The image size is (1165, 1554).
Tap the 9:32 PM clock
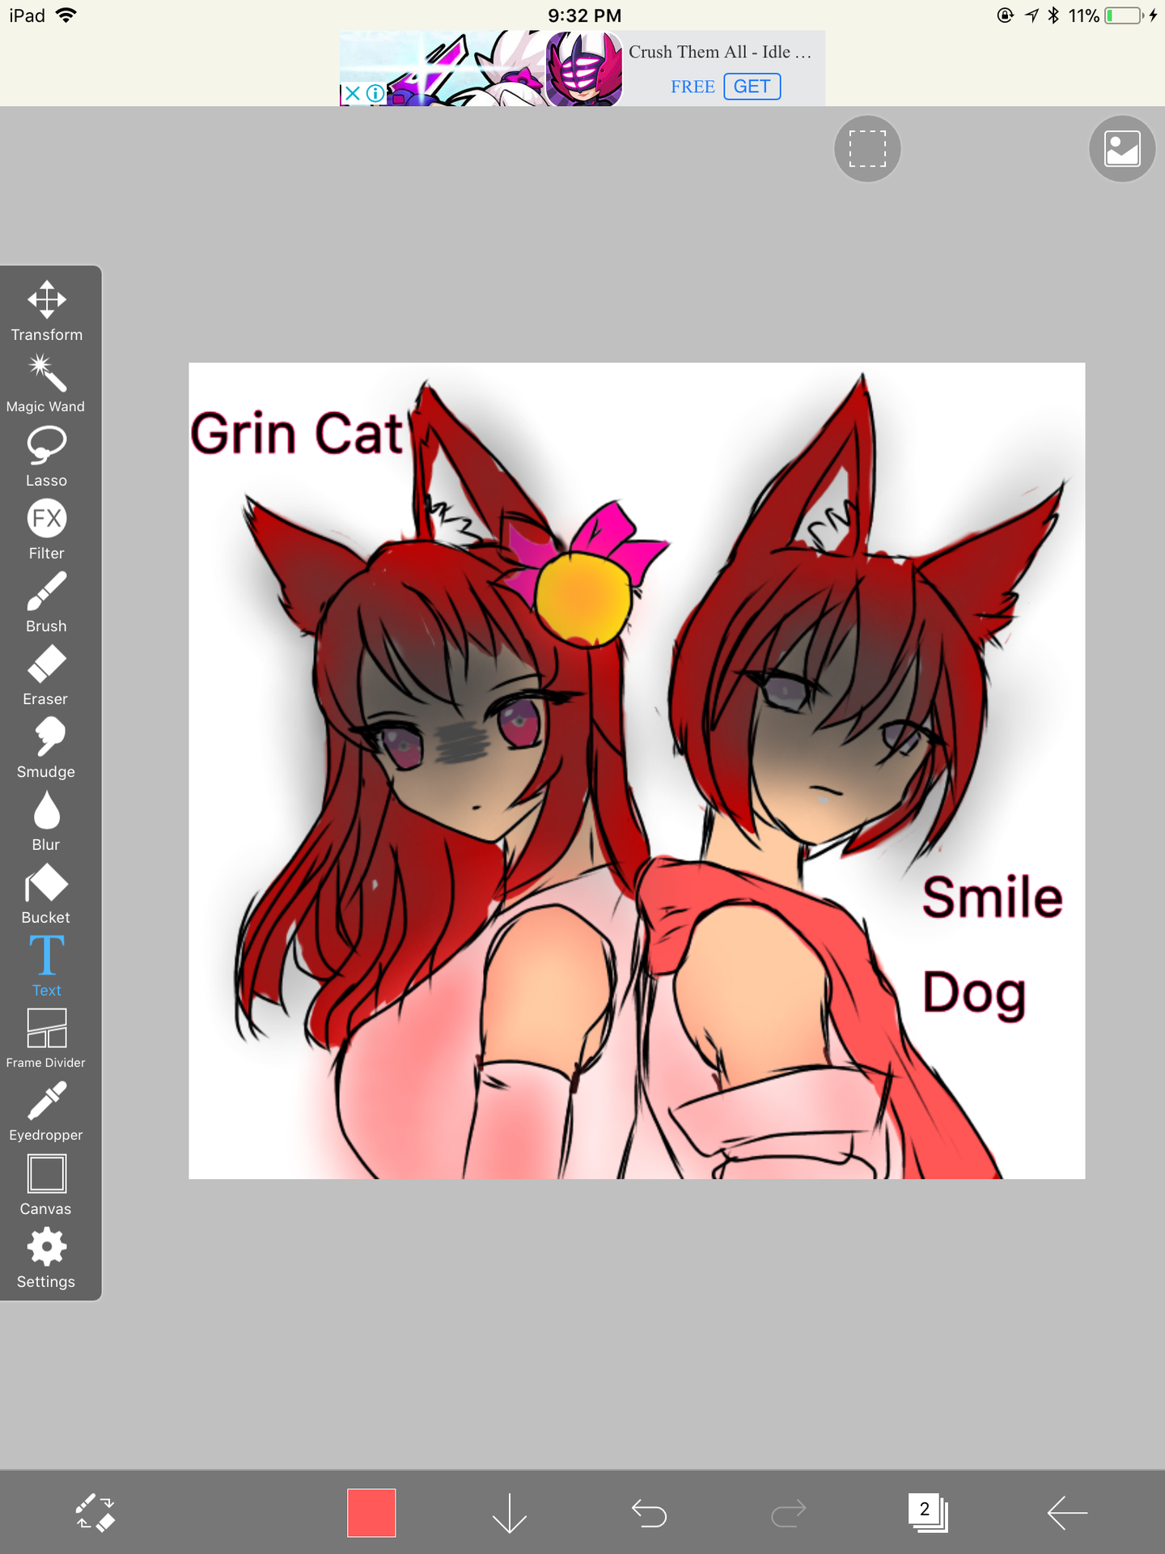point(584,15)
